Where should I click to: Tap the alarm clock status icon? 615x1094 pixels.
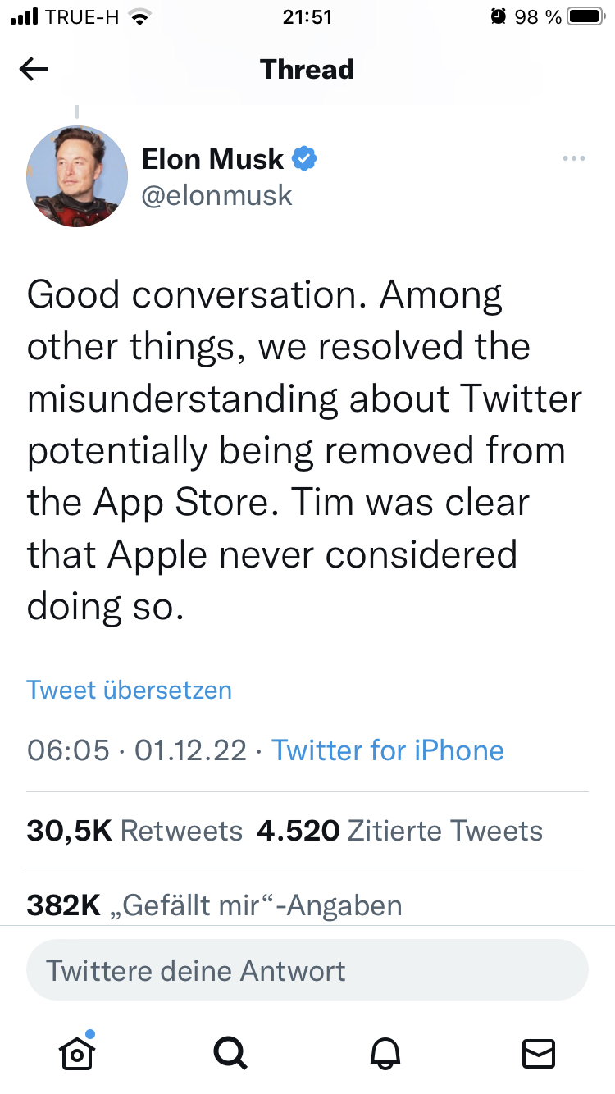(x=497, y=17)
